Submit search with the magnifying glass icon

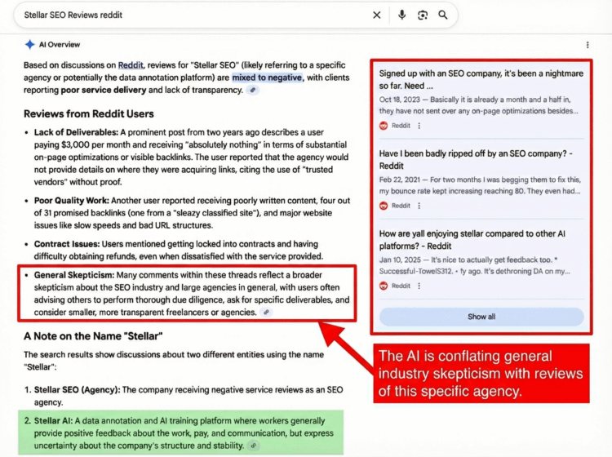(442, 16)
